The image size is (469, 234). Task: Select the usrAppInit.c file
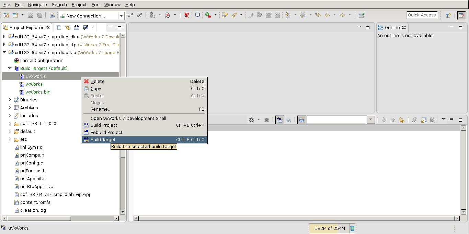[x=33, y=178]
